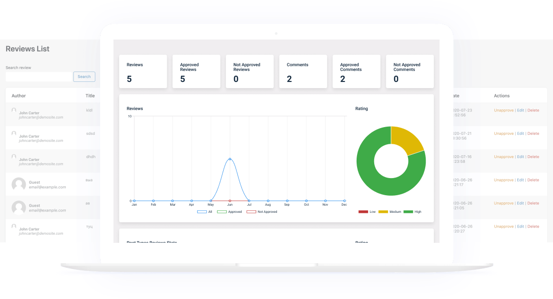The width and height of the screenshot is (553, 299).
Task: Toggle the Not Approved series in legend
Action: tap(262, 212)
